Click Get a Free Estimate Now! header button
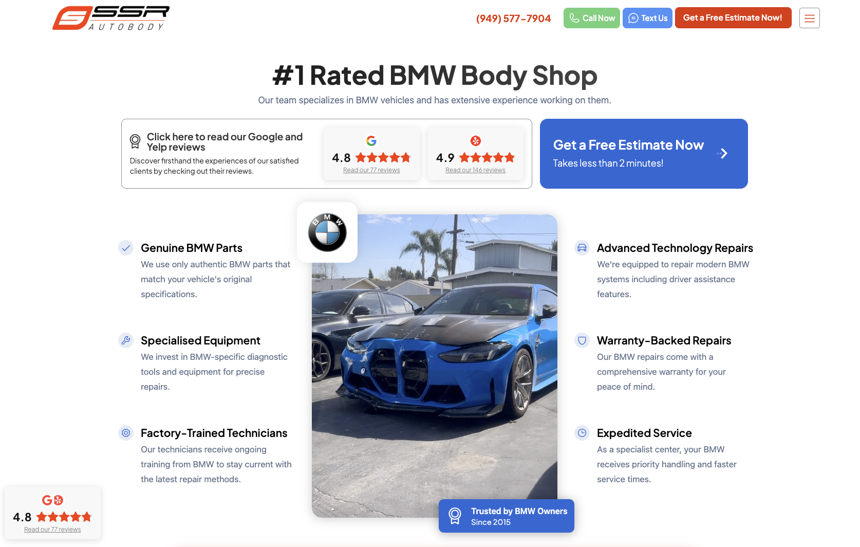 (733, 18)
